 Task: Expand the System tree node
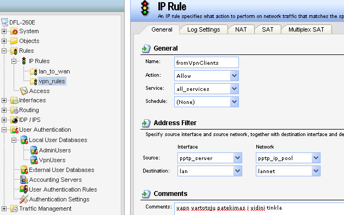point(4,31)
